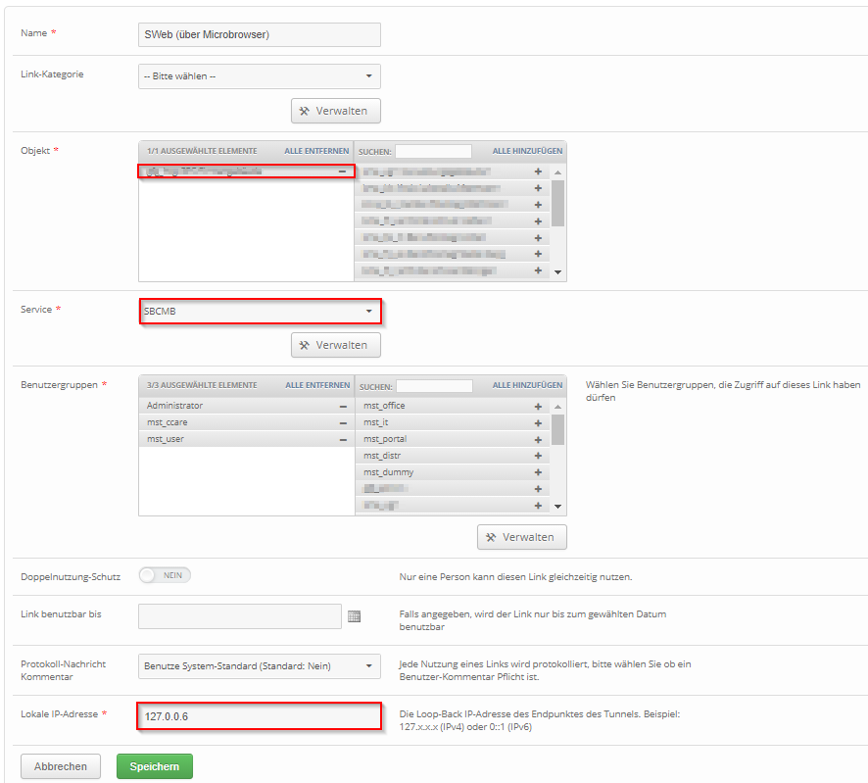Add mst_dummy group with plus icon
Screen dimensions: 868x783
[x=538, y=472]
